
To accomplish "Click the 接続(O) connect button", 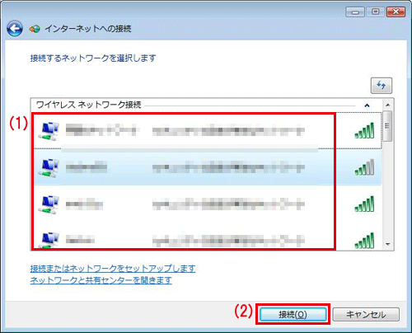I will tap(293, 314).
